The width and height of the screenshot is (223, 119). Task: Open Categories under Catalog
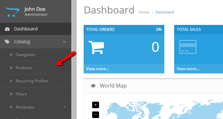click(36, 55)
